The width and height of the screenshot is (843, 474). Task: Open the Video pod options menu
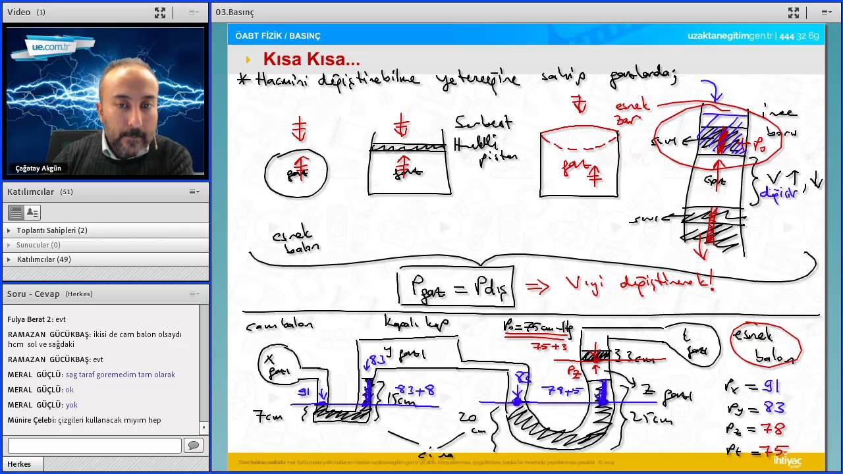194,13
